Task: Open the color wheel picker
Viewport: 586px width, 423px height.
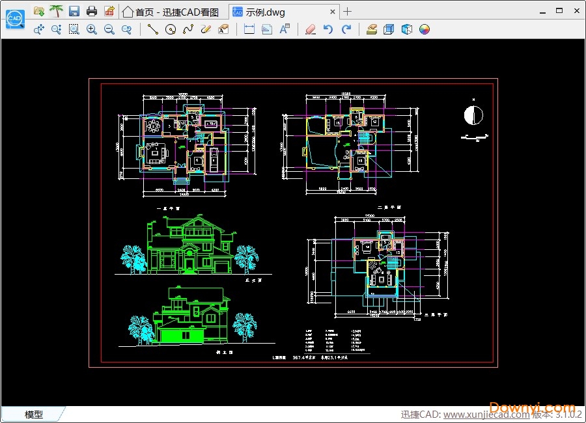Action: coord(425,29)
